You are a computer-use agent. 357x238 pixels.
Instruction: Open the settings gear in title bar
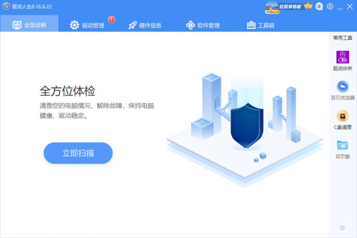click(x=330, y=6)
